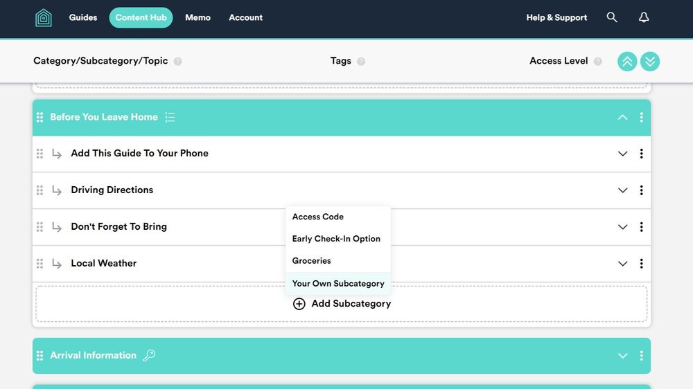Grab the Arrival Information drag handle
This screenshot has height=389, width=693.
pyautogui.click(x=40, y=356)
